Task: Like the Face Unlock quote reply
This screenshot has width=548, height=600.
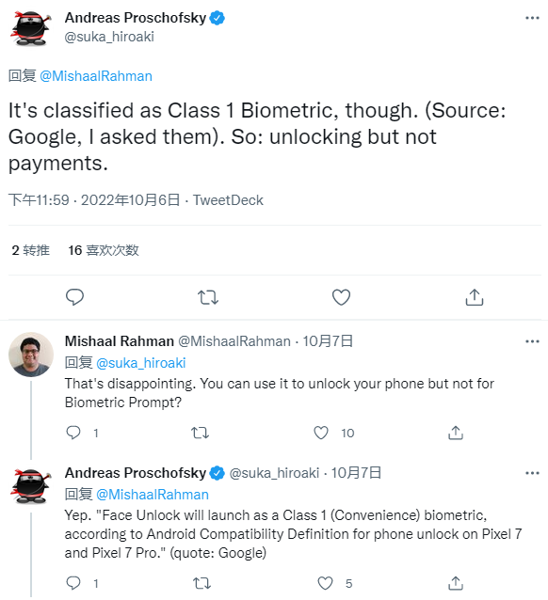Action: coord(326,583)
